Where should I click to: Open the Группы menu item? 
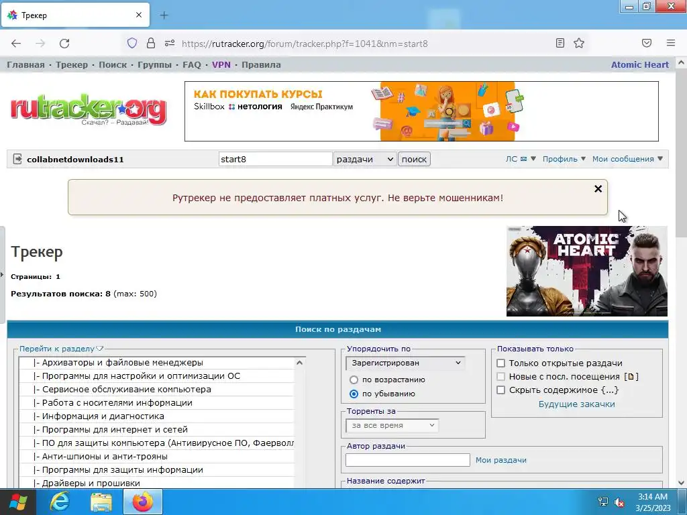[x=155, y=65]
